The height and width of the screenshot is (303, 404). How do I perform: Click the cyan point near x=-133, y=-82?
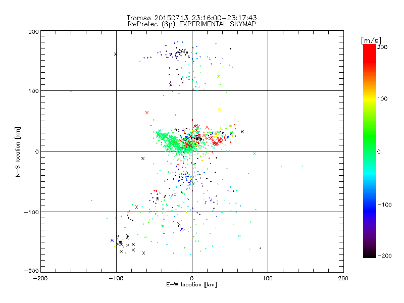coord(91,200)
